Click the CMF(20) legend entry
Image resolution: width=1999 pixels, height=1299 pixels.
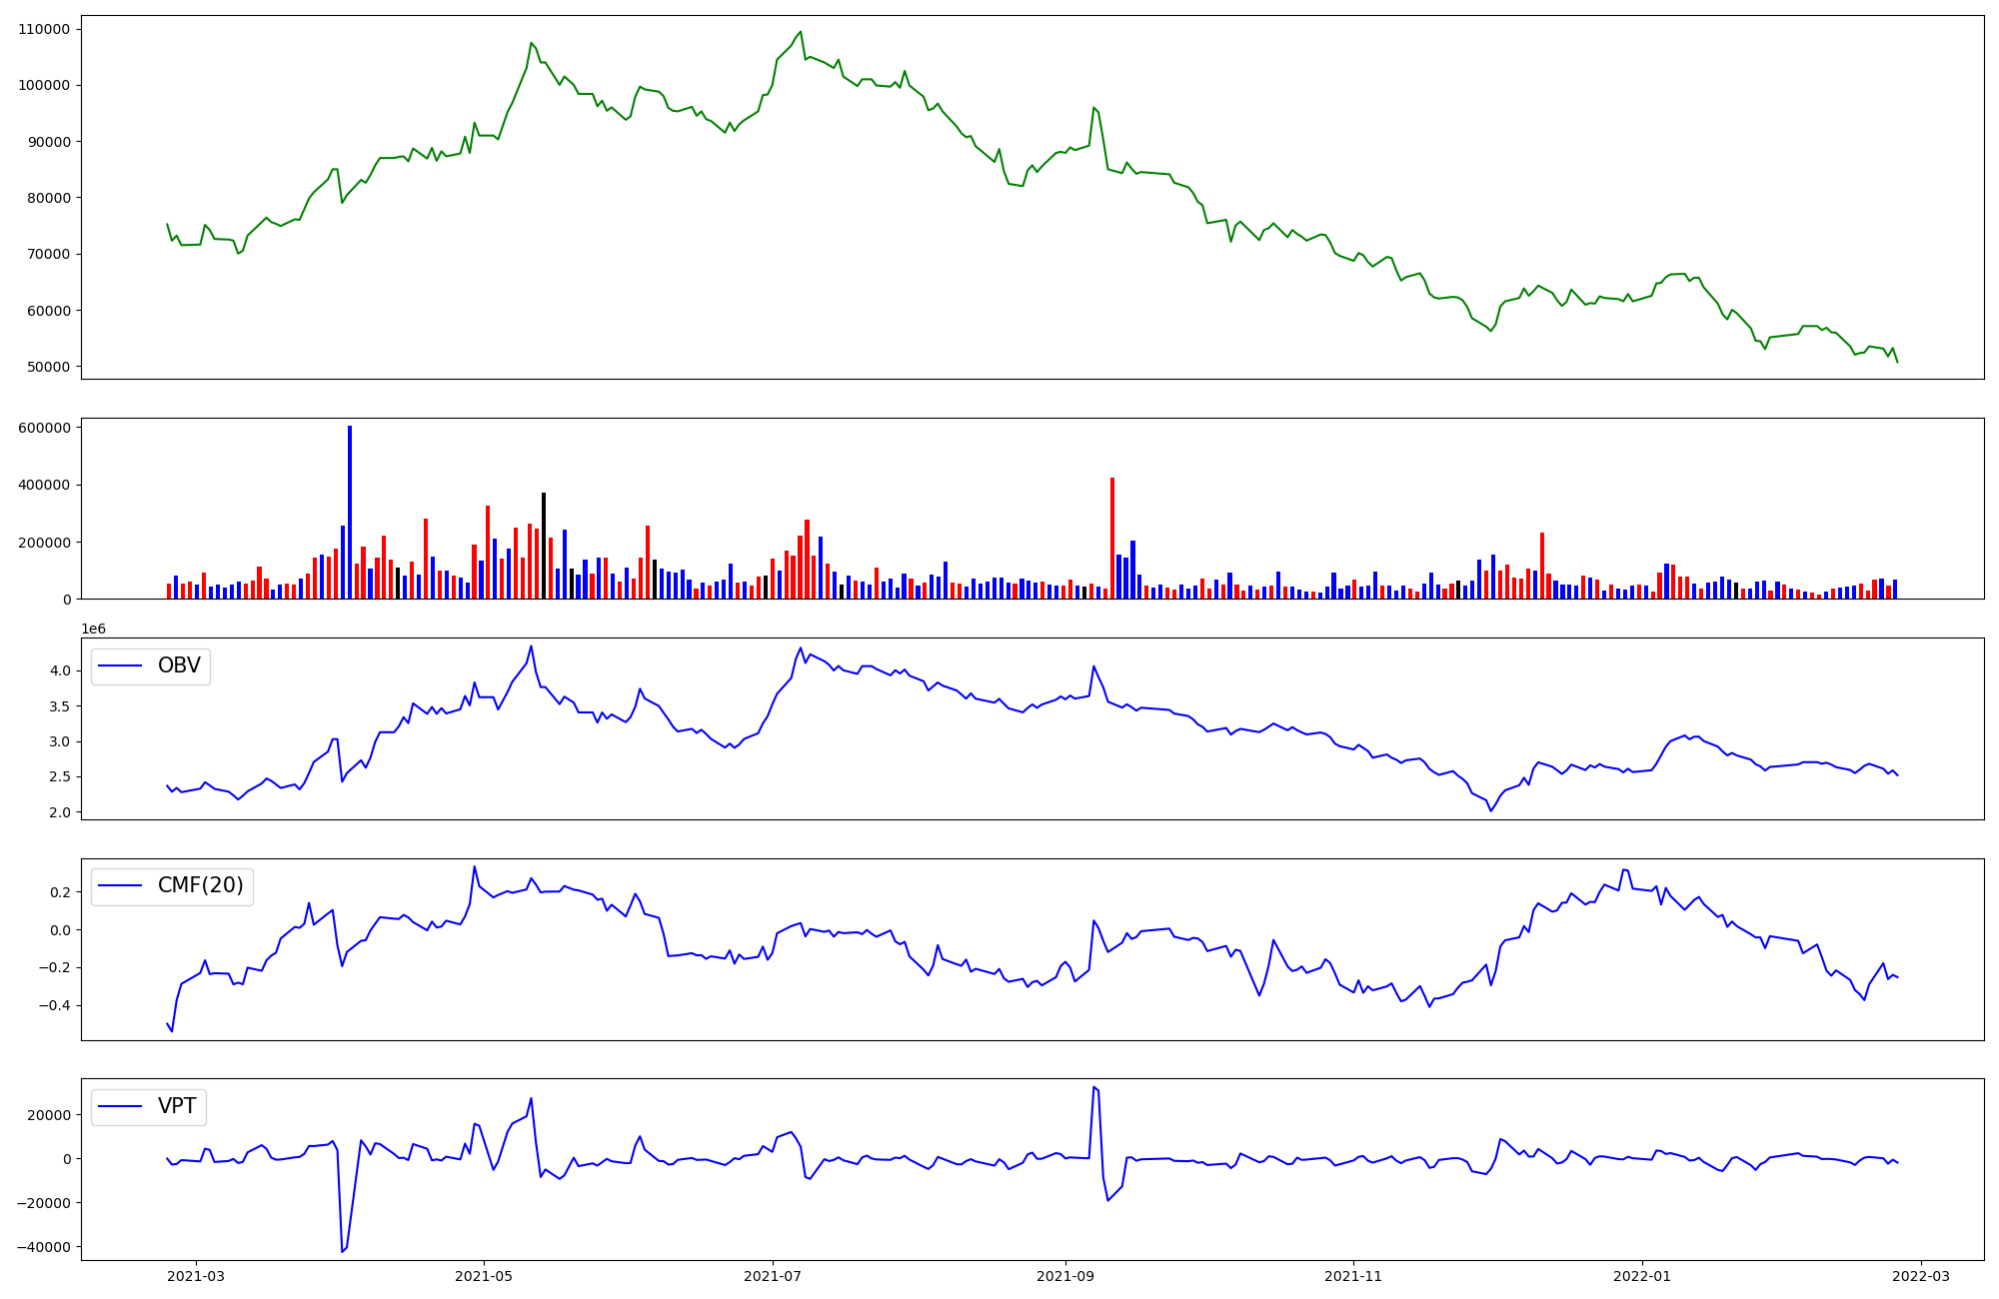point(200,886)
